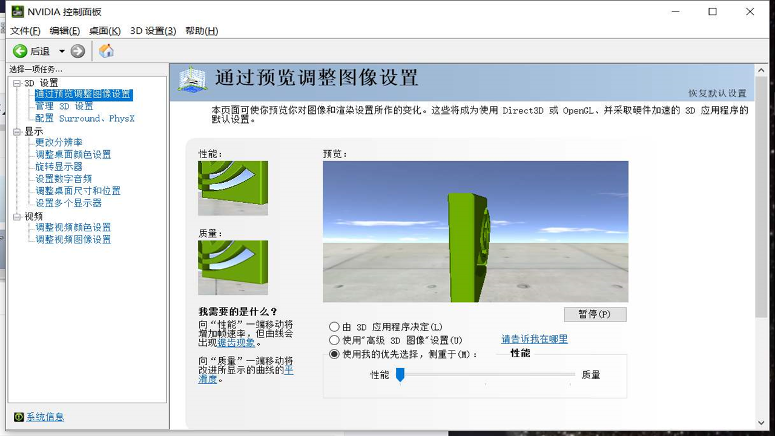Open 设置数字音频 in tree
The width and height of the screenshot is (775, 436).
64,179
